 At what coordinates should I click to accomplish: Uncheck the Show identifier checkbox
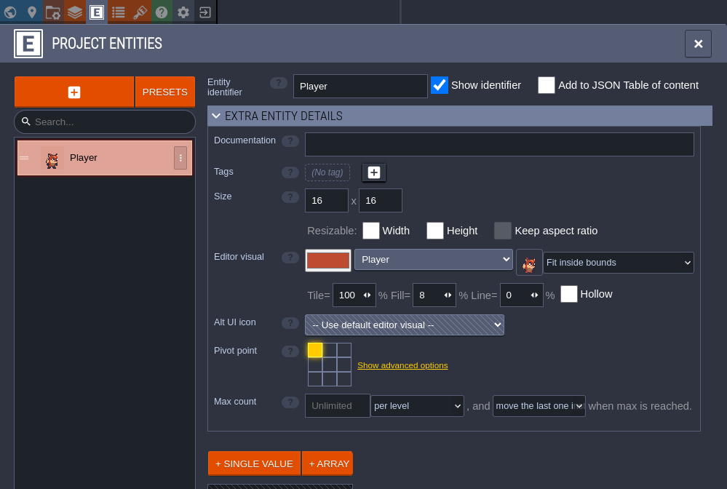pos(440,85)
